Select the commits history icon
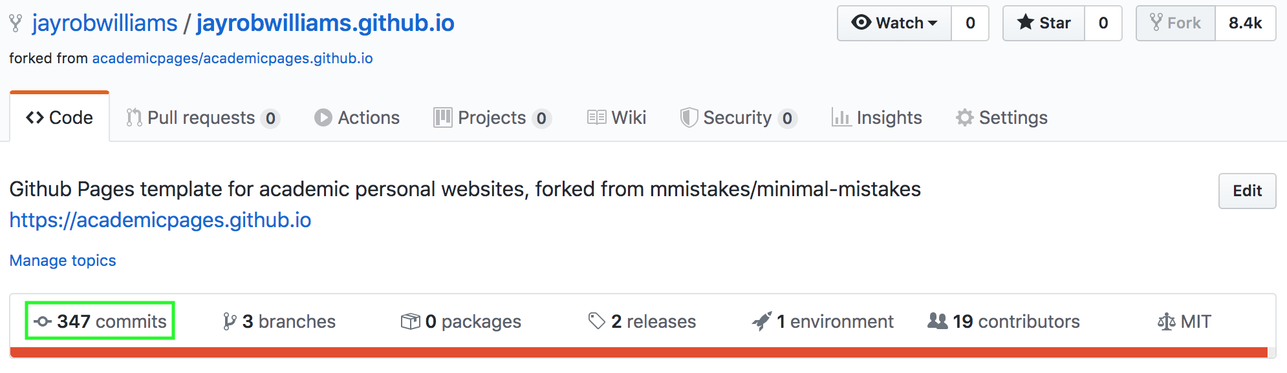1287x373 pixels. tap(43, 321)
